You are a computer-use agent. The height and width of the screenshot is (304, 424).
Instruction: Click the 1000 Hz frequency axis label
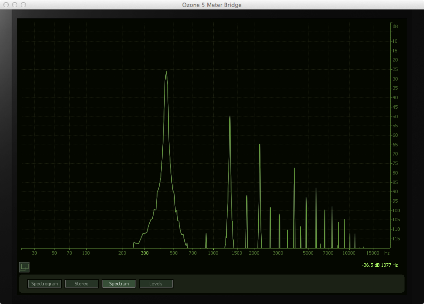point(213,253)
